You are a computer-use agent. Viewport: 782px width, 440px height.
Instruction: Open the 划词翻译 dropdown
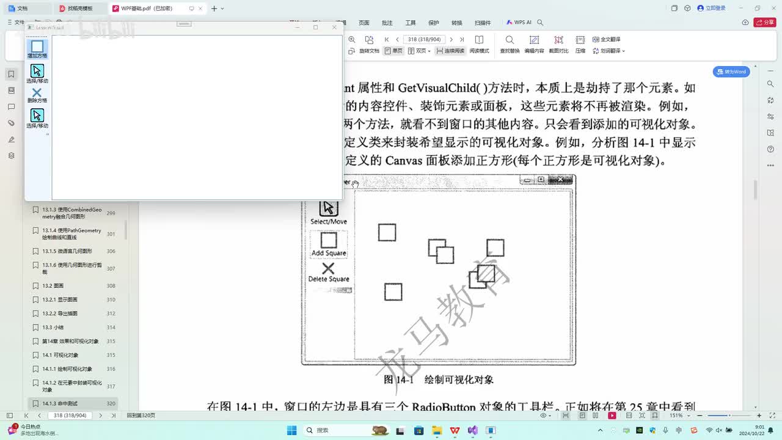coord(608,51)
